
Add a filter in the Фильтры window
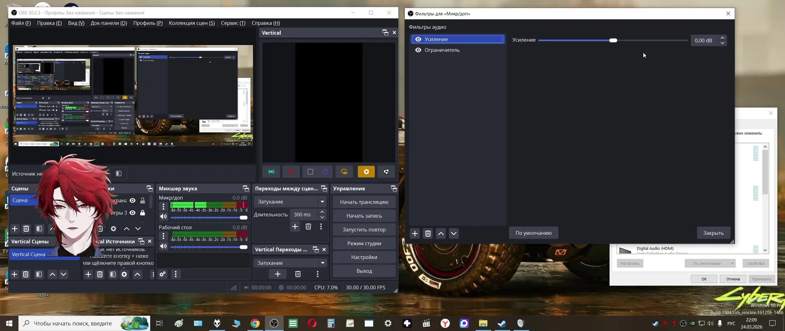[415, 234]
